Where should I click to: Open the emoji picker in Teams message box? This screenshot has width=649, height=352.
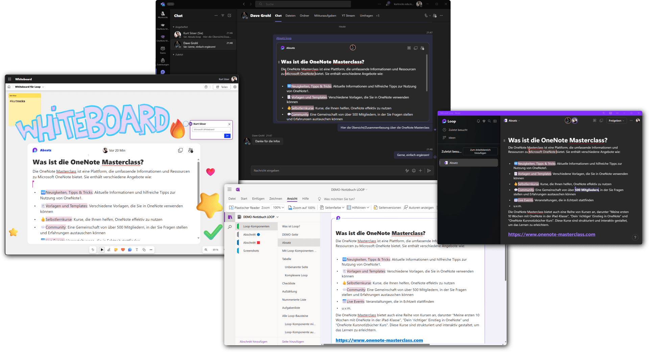[x=414, y=171]
